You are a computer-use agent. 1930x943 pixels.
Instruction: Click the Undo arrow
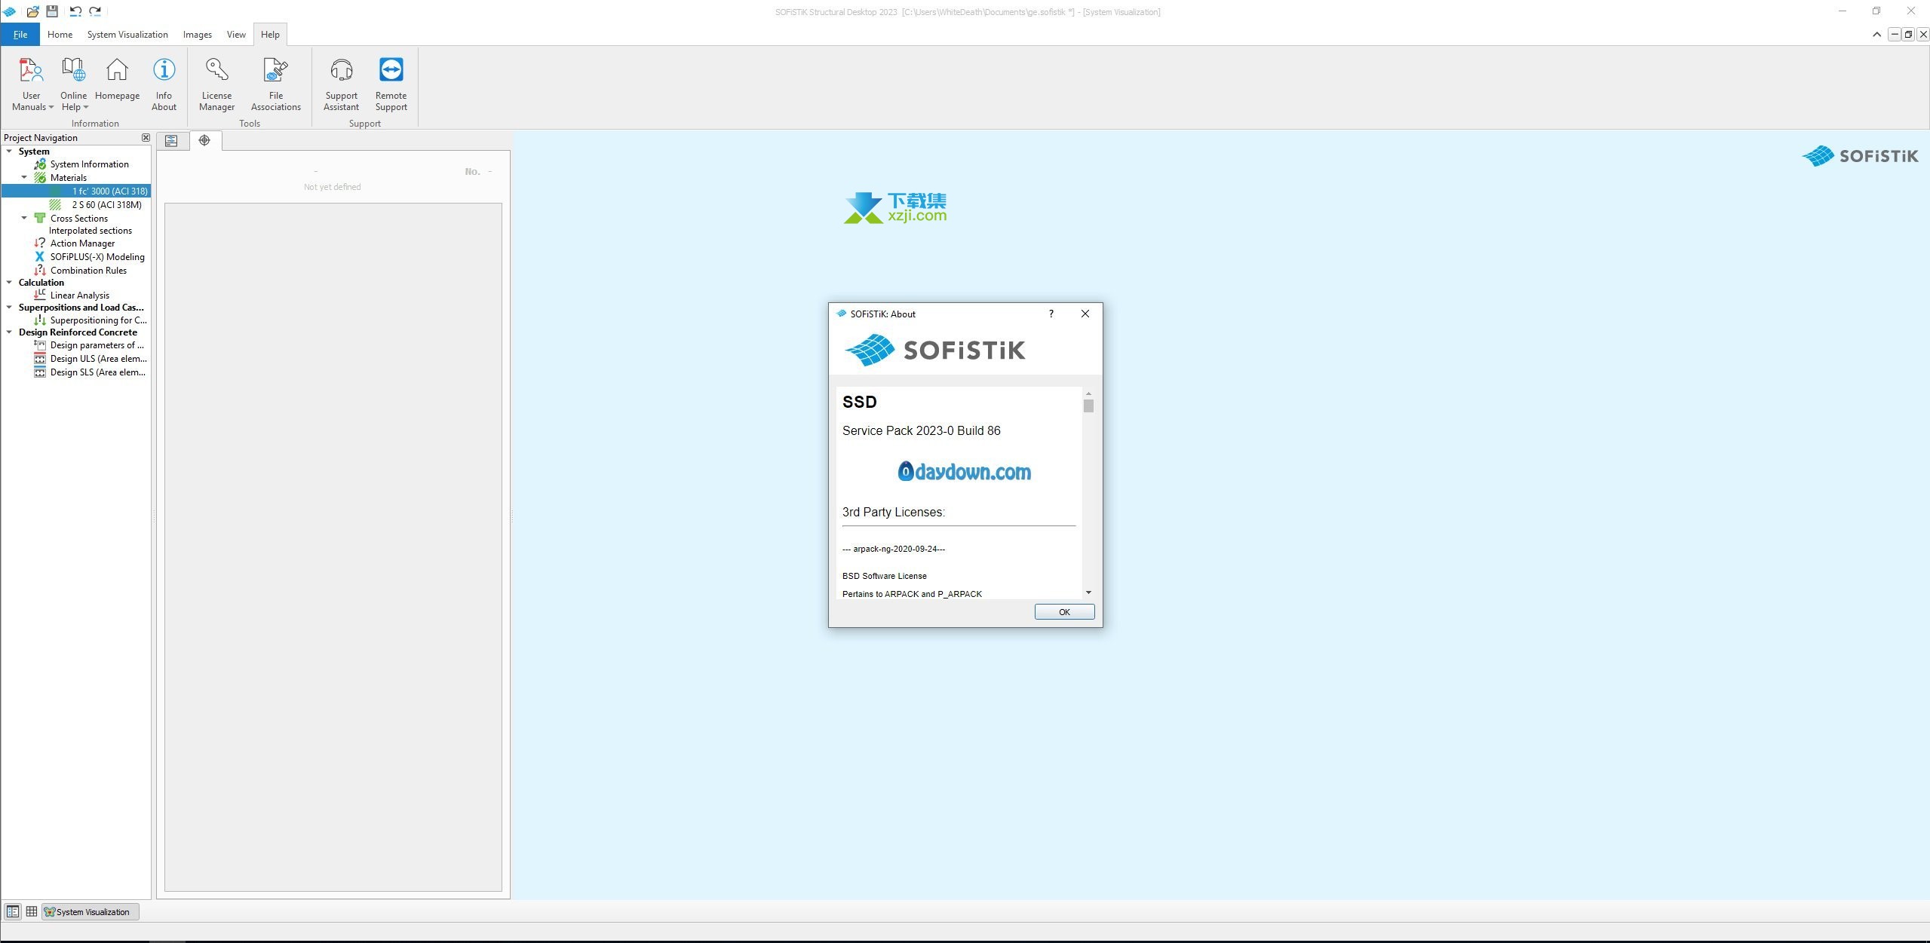pos(75,11)
